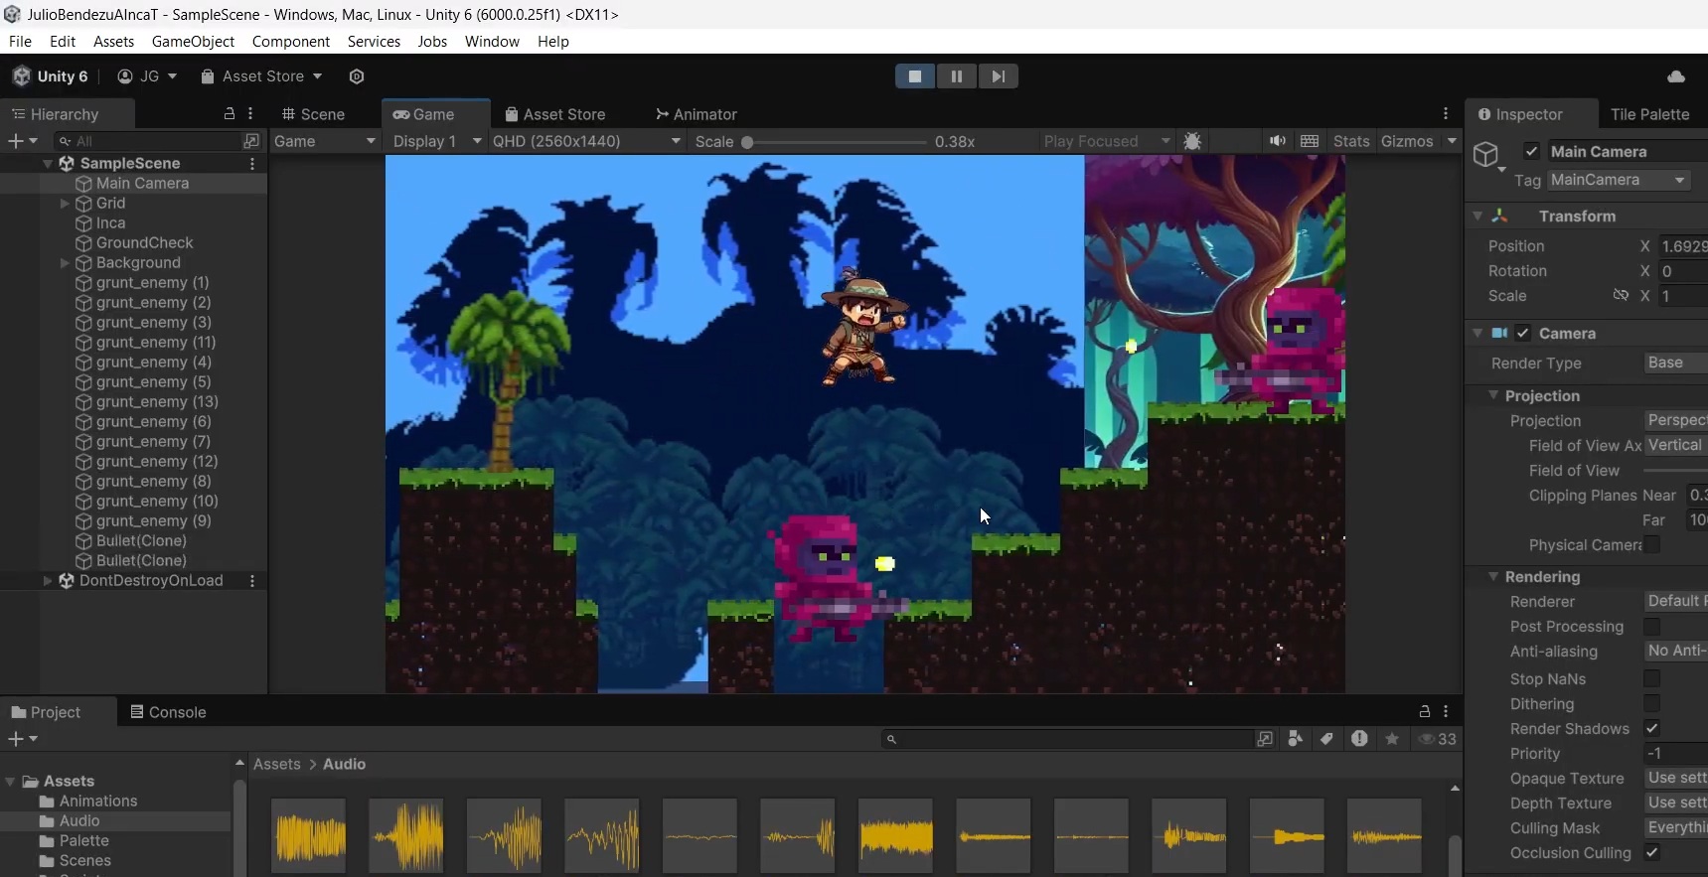Open the Unity version control hexagon icon
This screenshot has height=877, width=1708.
tap(357, 76)
